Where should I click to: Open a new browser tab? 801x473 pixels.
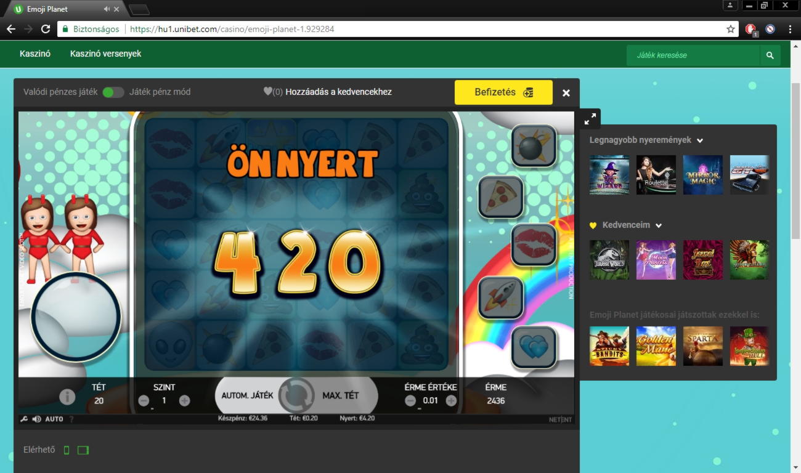coord(139,9)
